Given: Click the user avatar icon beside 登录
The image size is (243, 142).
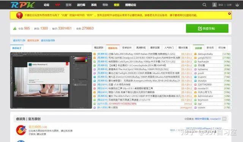Looking at the screenshot, I should click(x=214, y=5).
